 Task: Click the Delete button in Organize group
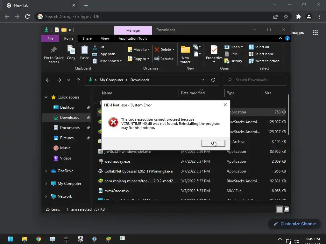164,50
